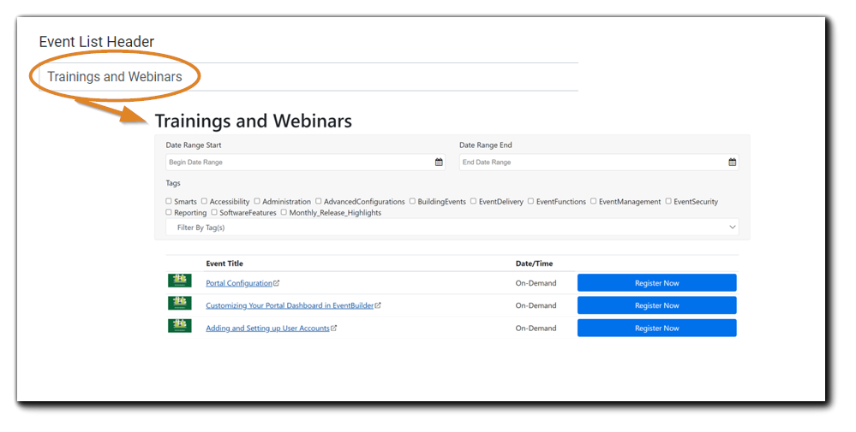Open Adding and Setting up User Accounts link

tap(267, 328)
